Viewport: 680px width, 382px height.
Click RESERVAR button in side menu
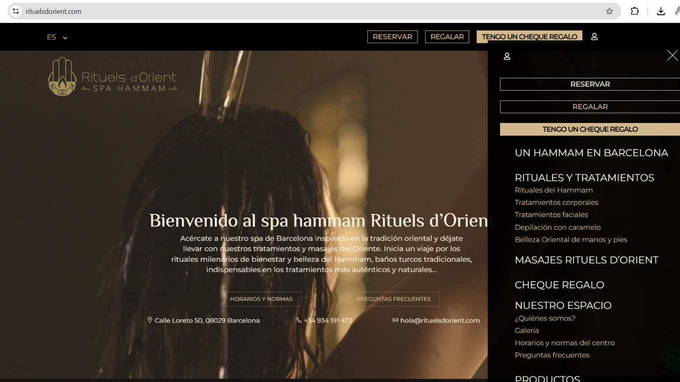tap(590, 84)
